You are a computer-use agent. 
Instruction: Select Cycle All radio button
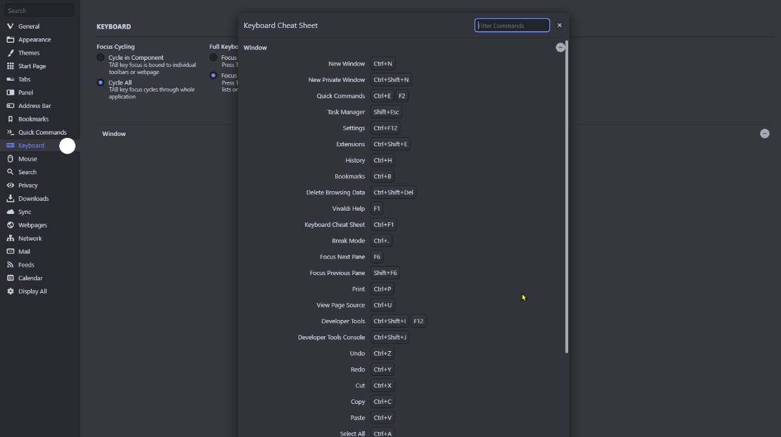coord(100,83)
